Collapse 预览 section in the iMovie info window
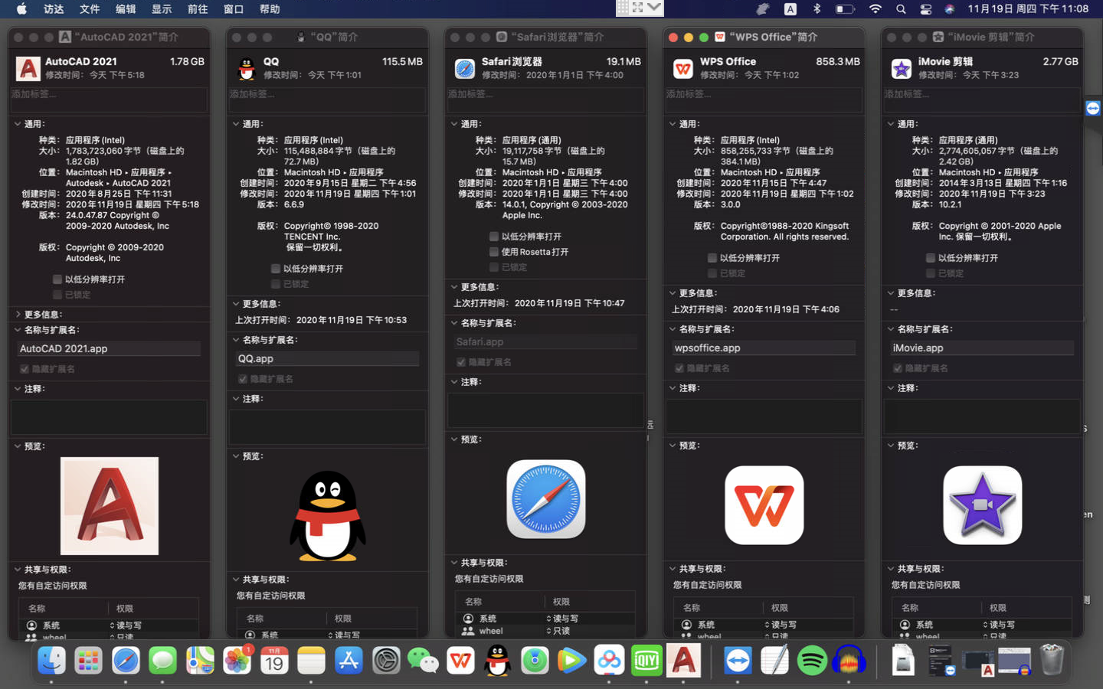 tap(891, 446)
